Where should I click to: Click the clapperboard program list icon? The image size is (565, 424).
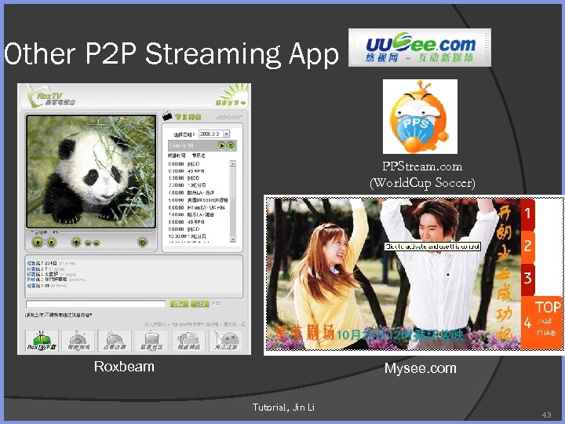tap(167, 115)
